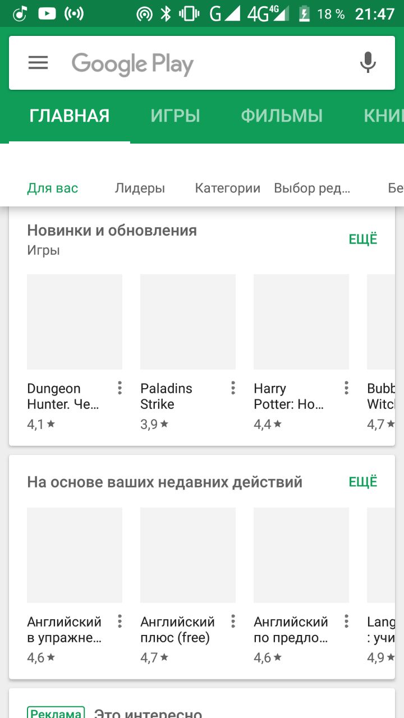The image size is (404, 718).
Task: Open the Dungeon Hunter app thumbnail
Action: tap(75, 322)
